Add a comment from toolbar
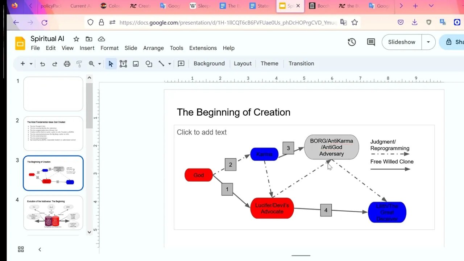Screen dimensions: 464x261 pos(181,64)
